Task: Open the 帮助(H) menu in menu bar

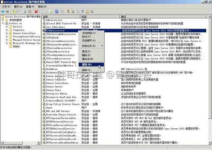Action: click(42, 6)
